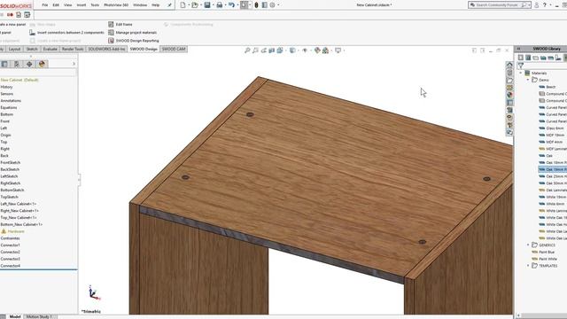Open the File menu

(45, 5)
